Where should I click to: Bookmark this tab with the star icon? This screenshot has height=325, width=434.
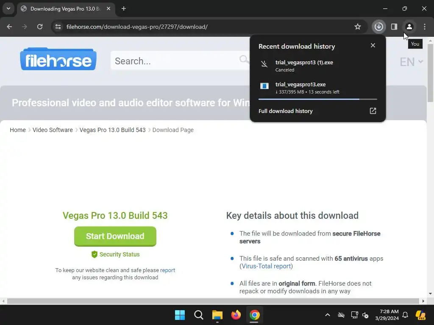pos(358,27)
